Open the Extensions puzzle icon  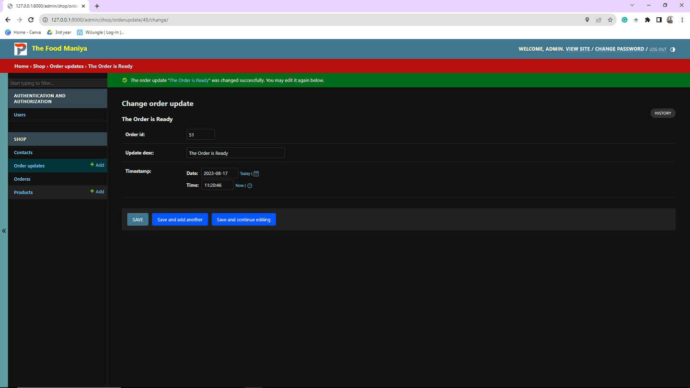tap(647, 20)
